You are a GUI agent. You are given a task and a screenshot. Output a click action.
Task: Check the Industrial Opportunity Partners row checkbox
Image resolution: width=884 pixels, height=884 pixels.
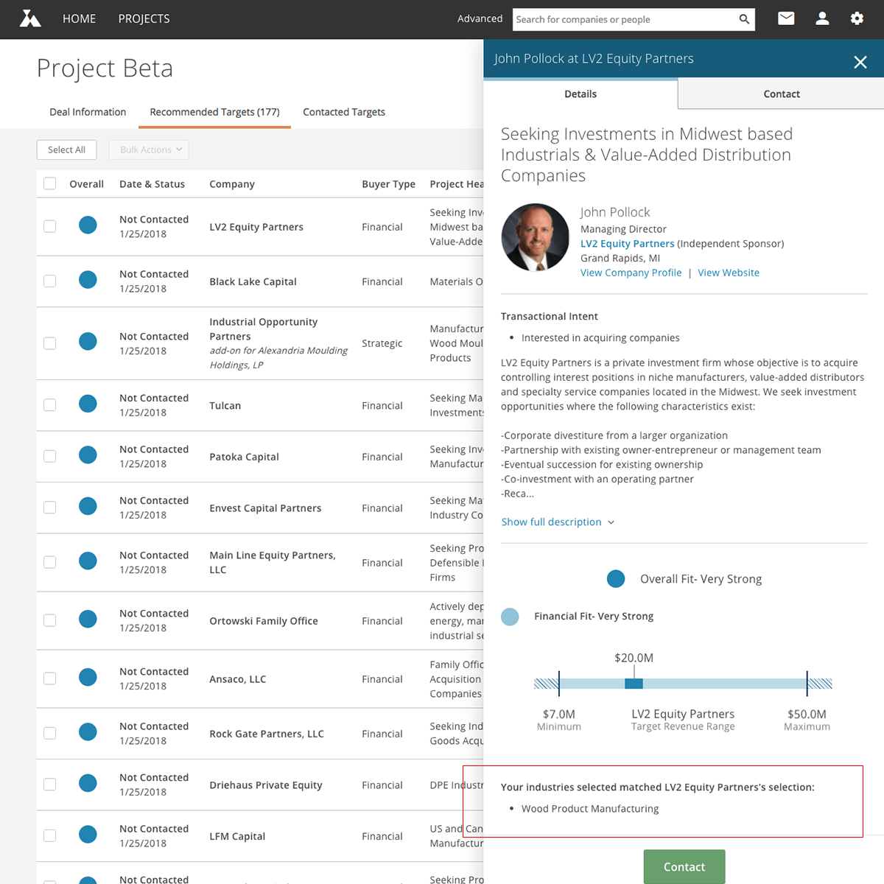coord(50,343)
